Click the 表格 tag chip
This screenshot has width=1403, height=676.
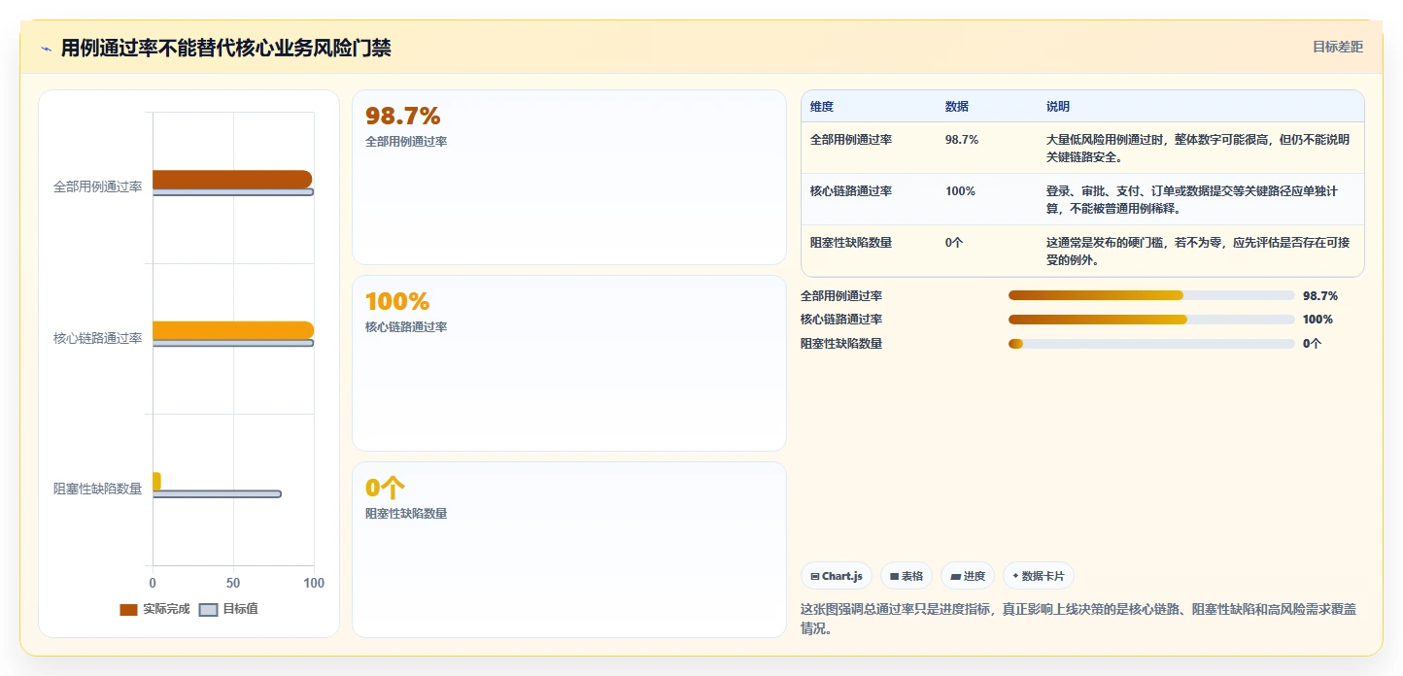tap(907, 576)
